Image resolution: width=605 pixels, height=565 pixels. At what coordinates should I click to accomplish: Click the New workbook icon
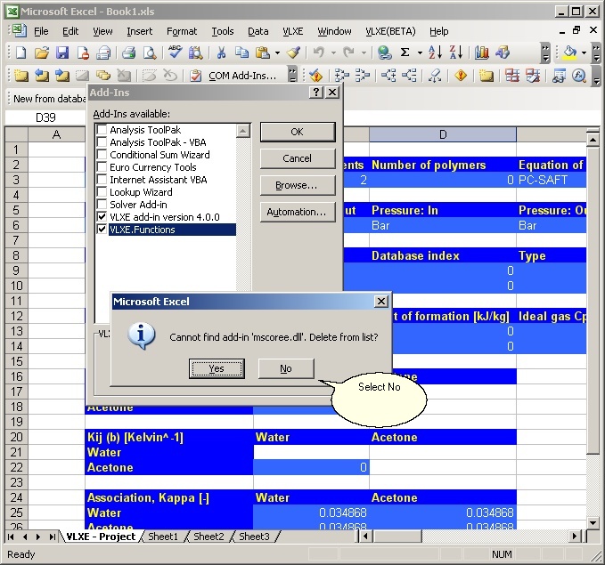pyautogui.click(x=20, y=52)
